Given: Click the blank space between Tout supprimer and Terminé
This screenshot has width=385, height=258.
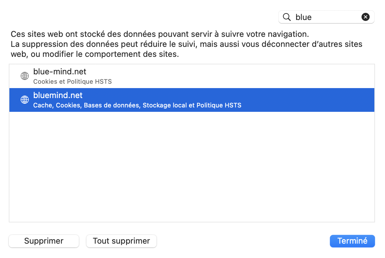Looking at the screenshot, I should [x=243, y=241].
